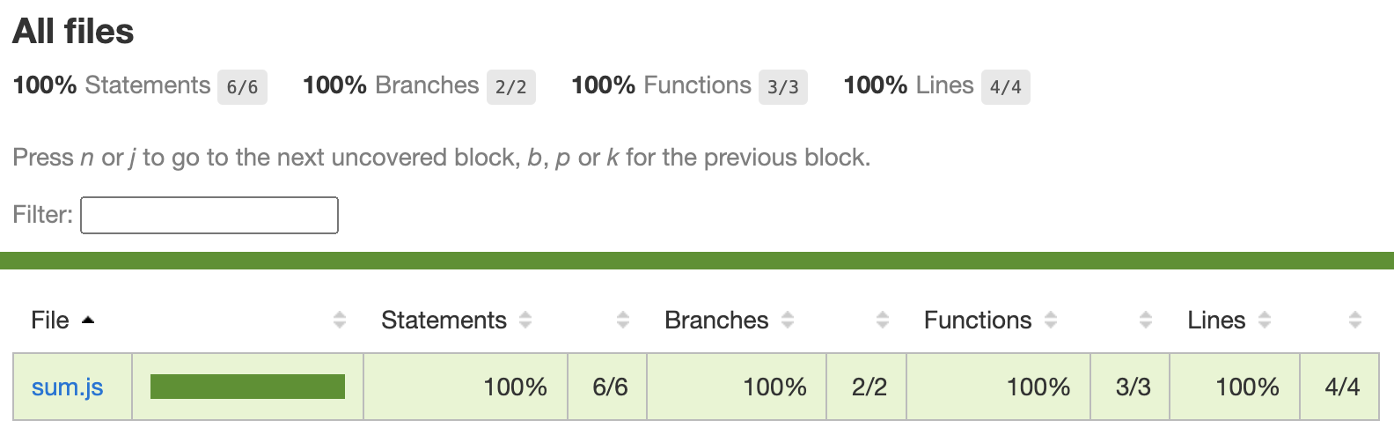Click sort icon next to Statements header
Screen dimensions: 1394x435
pyautogui.click(x=525, y=321)
